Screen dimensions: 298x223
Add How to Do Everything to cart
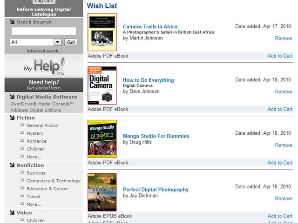tap(280, 109)
